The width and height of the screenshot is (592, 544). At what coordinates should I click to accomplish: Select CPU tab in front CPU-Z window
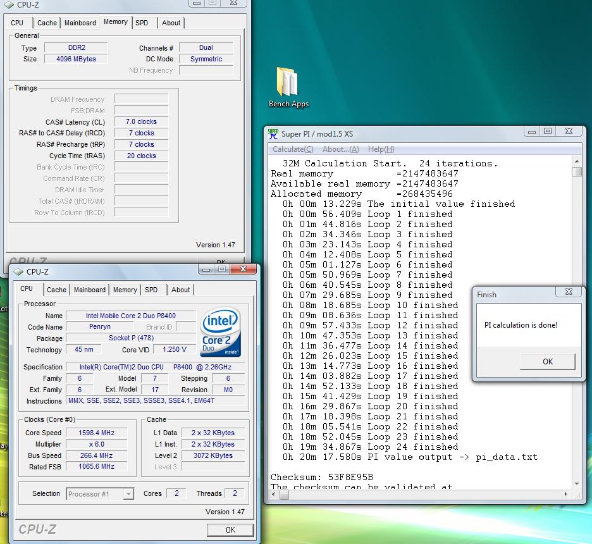[x=27, y=288]
